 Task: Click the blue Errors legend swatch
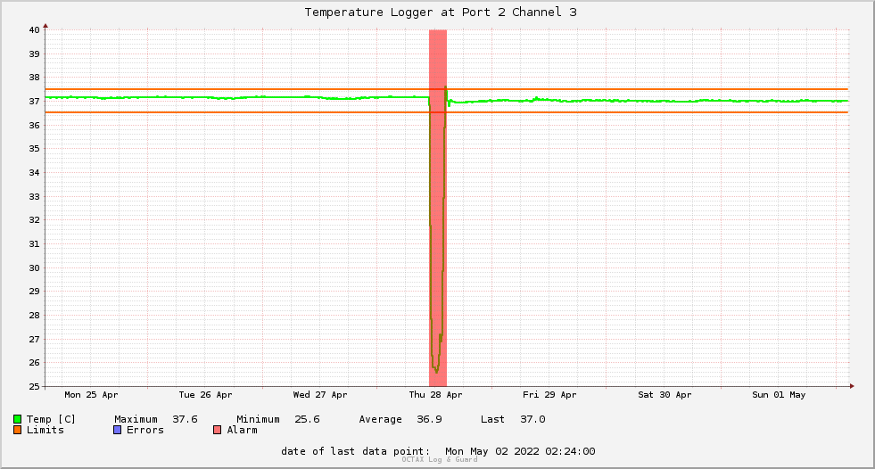point(117,430)
